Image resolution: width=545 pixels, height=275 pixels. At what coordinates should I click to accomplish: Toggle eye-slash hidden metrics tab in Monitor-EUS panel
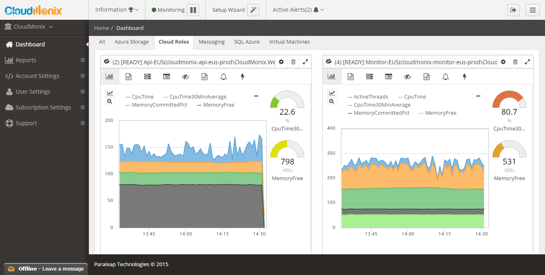(407, 76)
